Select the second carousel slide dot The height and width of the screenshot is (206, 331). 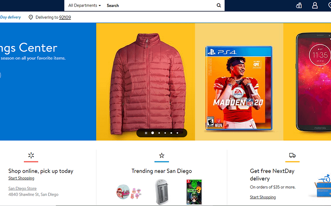[x=159, y=133]
